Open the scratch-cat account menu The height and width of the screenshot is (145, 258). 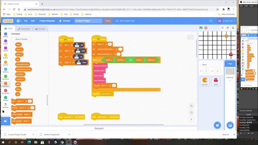227,21
